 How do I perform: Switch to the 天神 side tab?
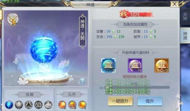(185, 16)
